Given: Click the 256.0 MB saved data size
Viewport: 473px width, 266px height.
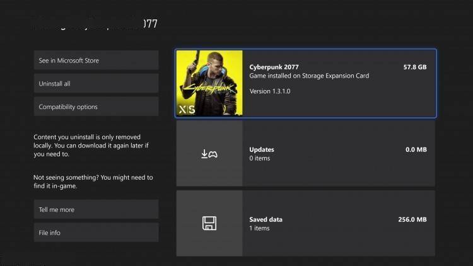Looking at the screenshot, I should click(412, 219).
